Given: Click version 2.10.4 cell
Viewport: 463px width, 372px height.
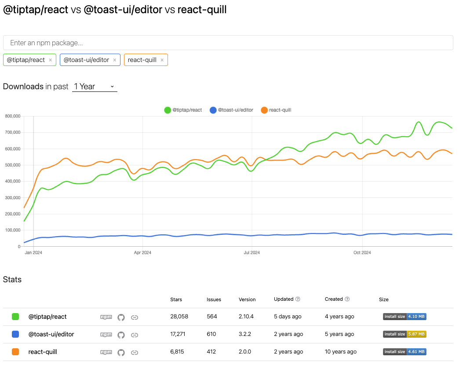Looking at the screenshot, I should click(246, 317).
